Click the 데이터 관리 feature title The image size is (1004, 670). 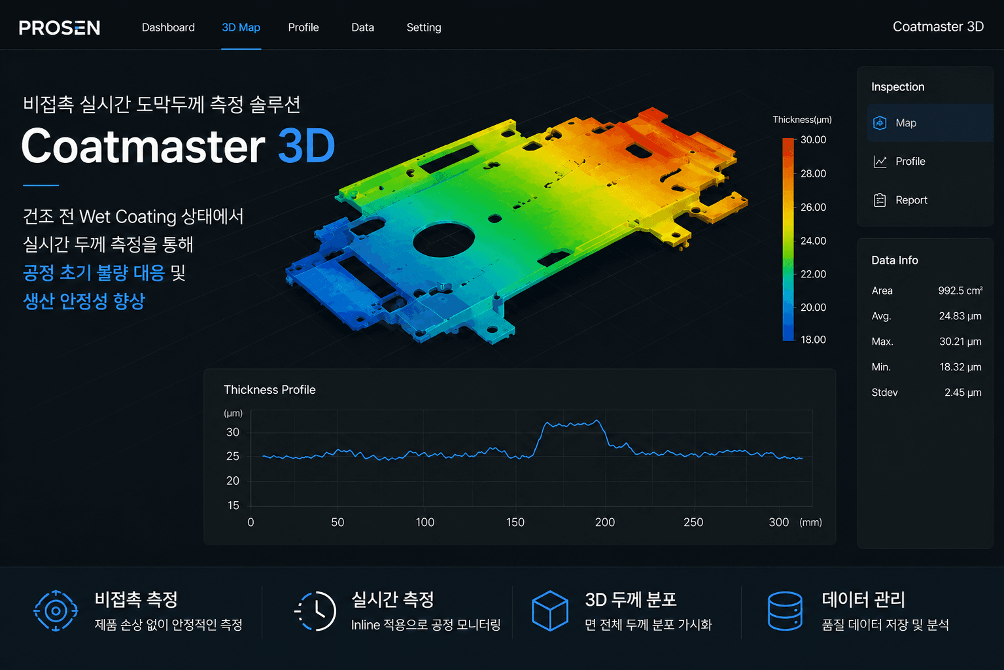[x=863, y=599]
